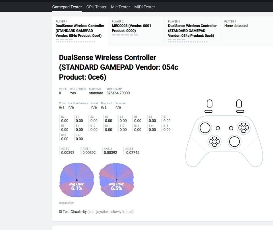The image size is (273, 230).
Task: Click the face buttons cluster on gamepad diagram
Action: tap(243, 128)
